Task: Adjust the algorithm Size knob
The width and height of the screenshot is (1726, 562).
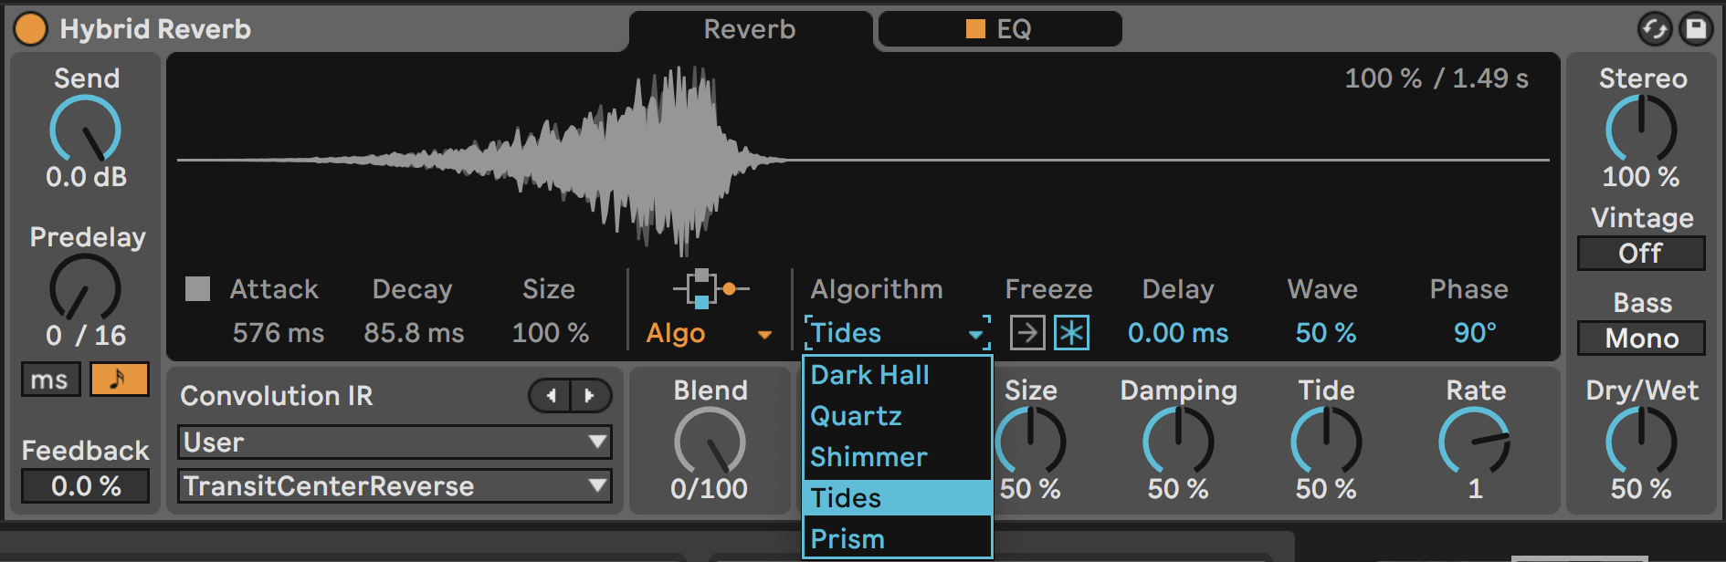Action: coord(1030,442)
